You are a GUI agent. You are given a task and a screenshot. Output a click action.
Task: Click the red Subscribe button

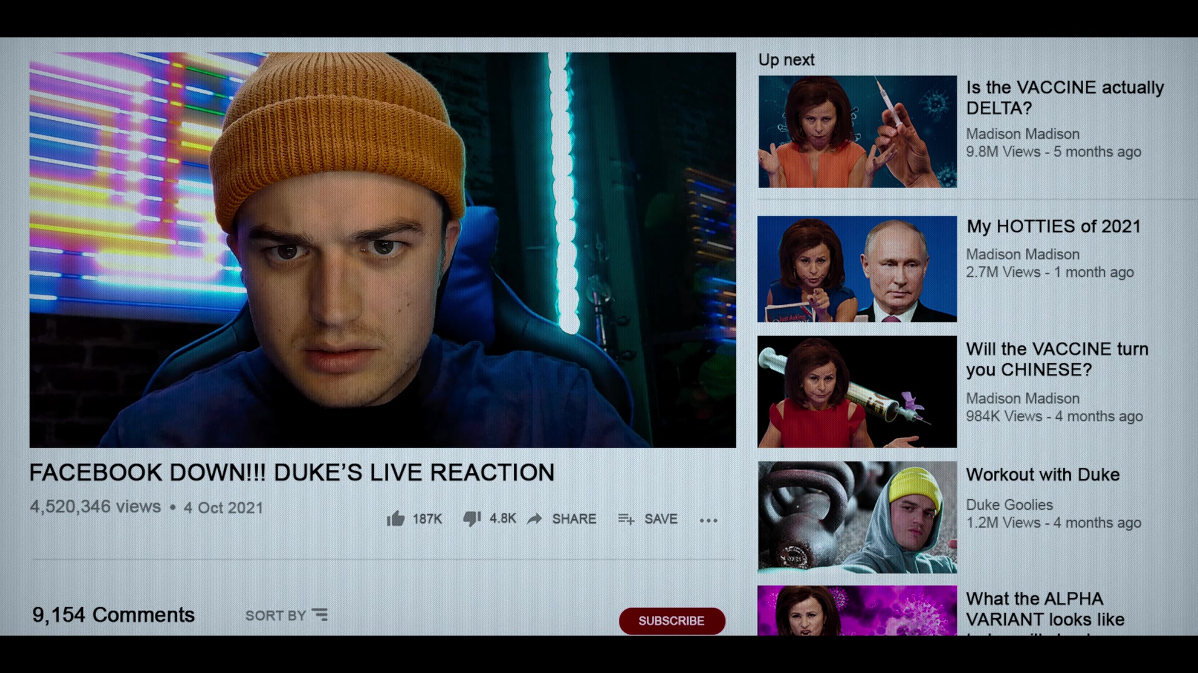(672, 621)
